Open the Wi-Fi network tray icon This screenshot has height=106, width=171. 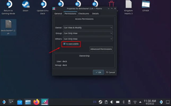[135, 102]
